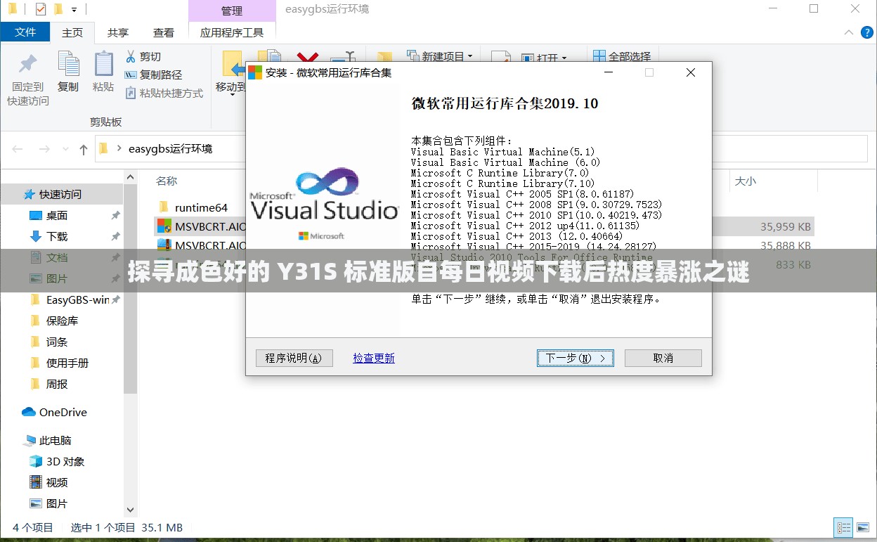Click the '微软常用运行库合集2019.10' heading
The width and height of the screenshot is (877, 542).
(505, 103)
